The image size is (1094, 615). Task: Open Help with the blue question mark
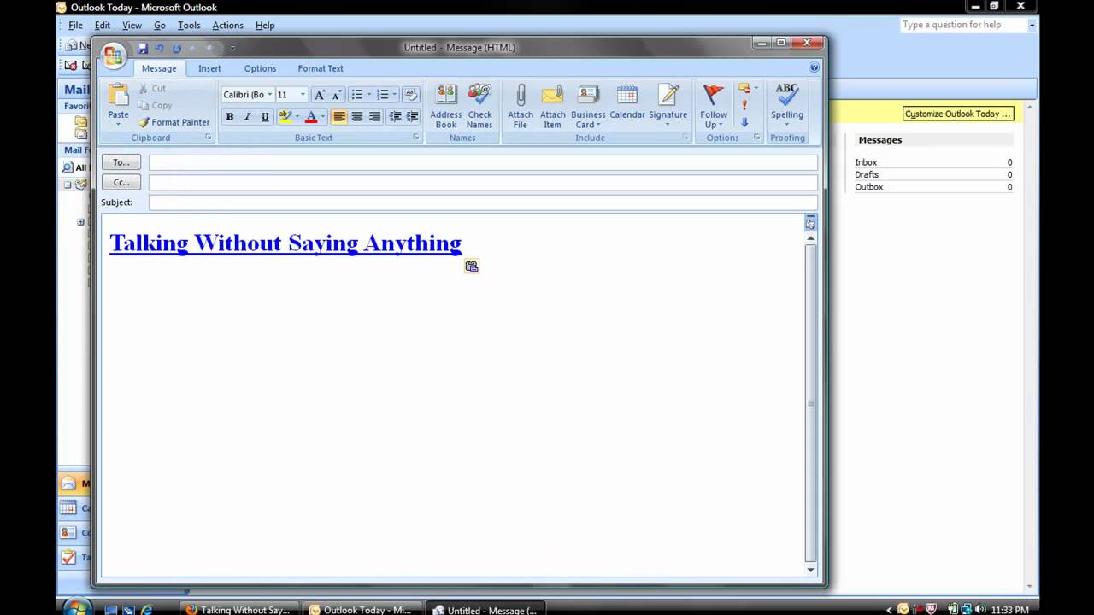coord(814,67)
